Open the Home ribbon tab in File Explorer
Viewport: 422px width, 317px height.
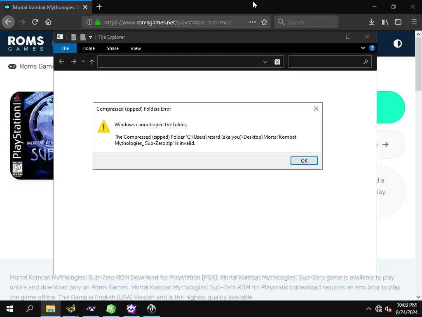(x=89, y=48)
